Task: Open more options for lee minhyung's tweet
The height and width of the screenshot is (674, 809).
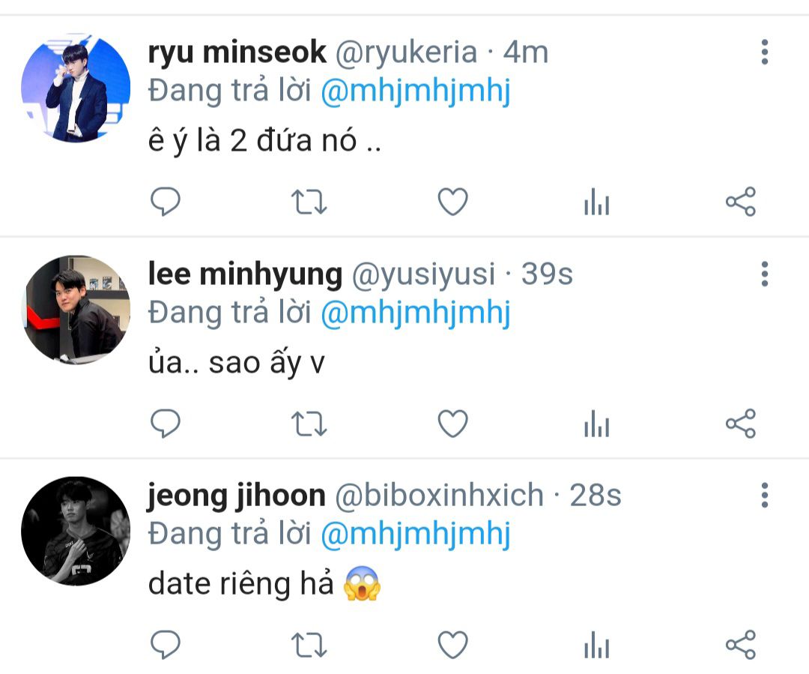Action: 765,274
